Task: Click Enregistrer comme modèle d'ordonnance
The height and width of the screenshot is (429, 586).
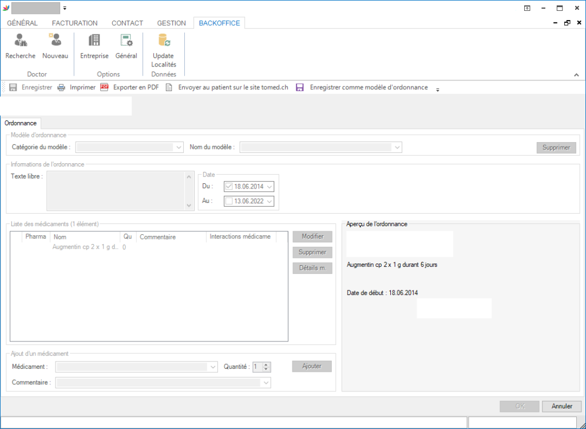Action: (x=362, y=88)
